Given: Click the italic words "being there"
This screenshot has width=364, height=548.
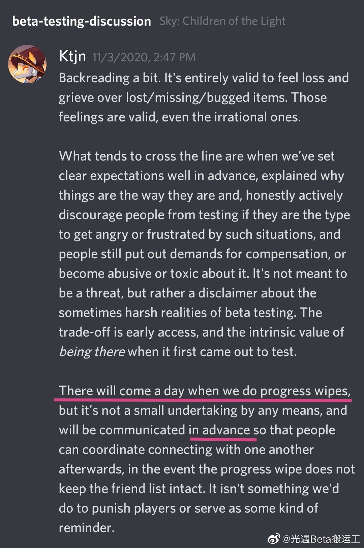Looking at the screenshot, I should (92, 352).
